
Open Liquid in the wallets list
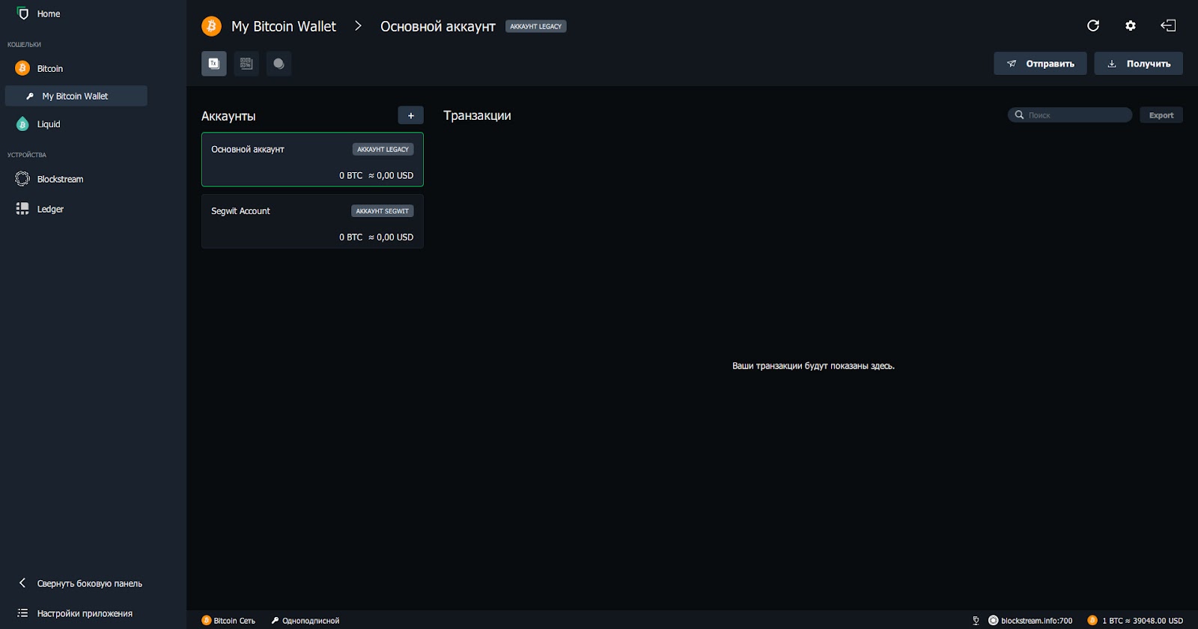tap(48, 124)
